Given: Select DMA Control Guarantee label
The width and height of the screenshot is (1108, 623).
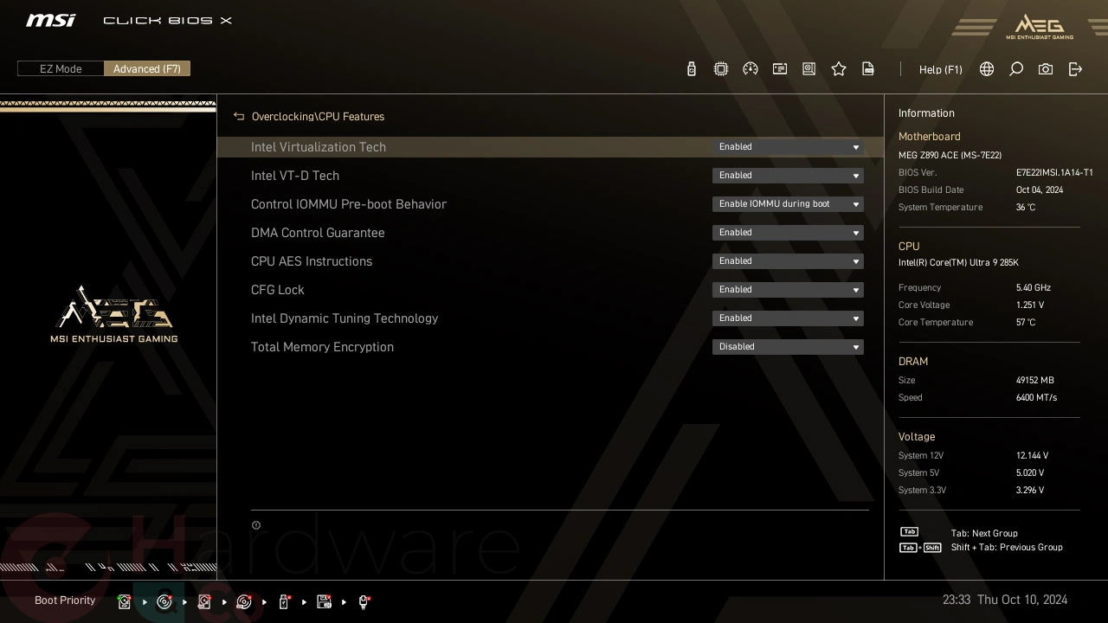Looking at the screenshot, I should click(x=318, y=233).
